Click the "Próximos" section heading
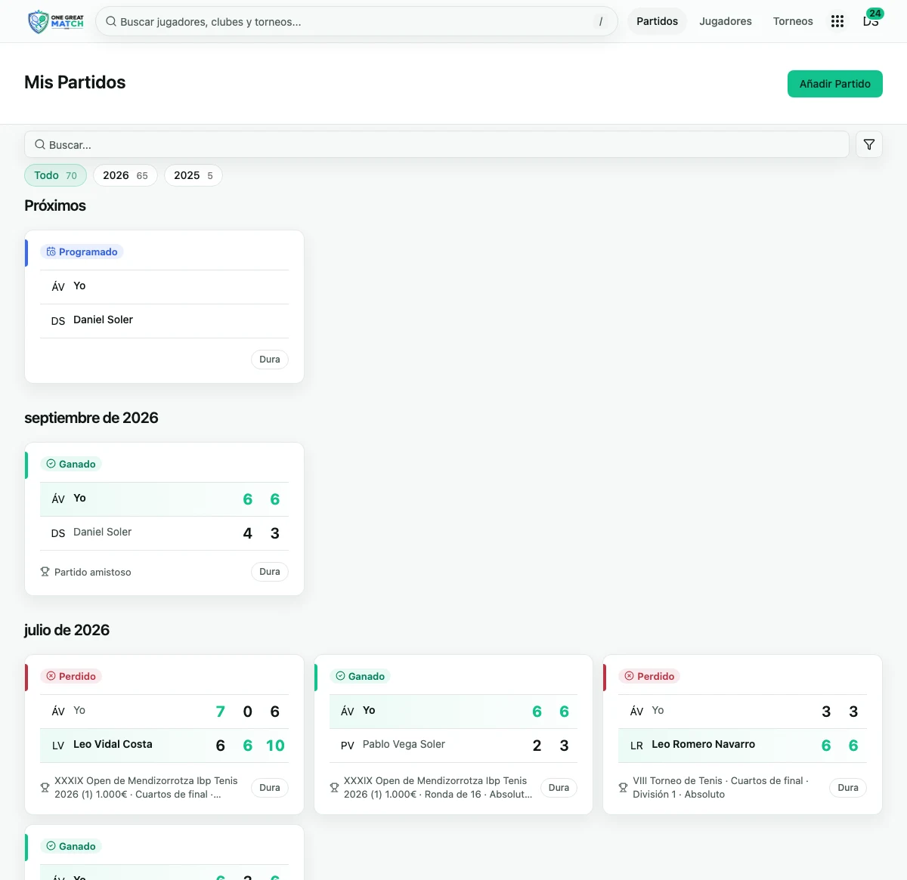The width and height of the screenshot is (907, 880). click(x=55, y=205)
